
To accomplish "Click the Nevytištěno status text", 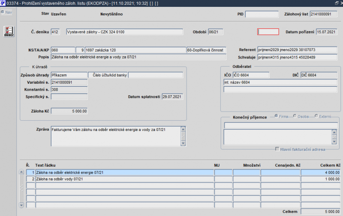I will (111, 14).
